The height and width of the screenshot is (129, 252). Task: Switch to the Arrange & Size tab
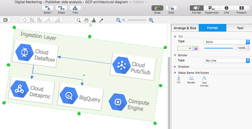pos(185,28)
